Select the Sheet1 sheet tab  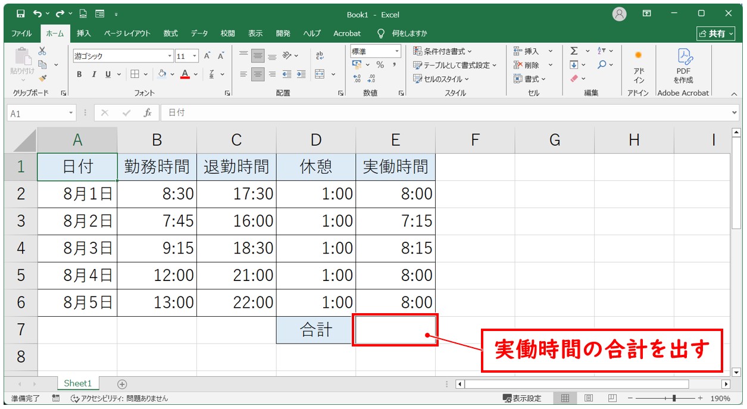(x=78, y=384)
